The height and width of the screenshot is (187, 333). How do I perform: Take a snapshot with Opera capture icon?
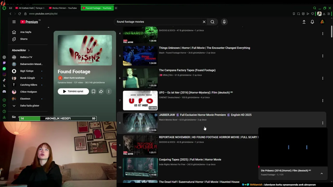point(298,14)
